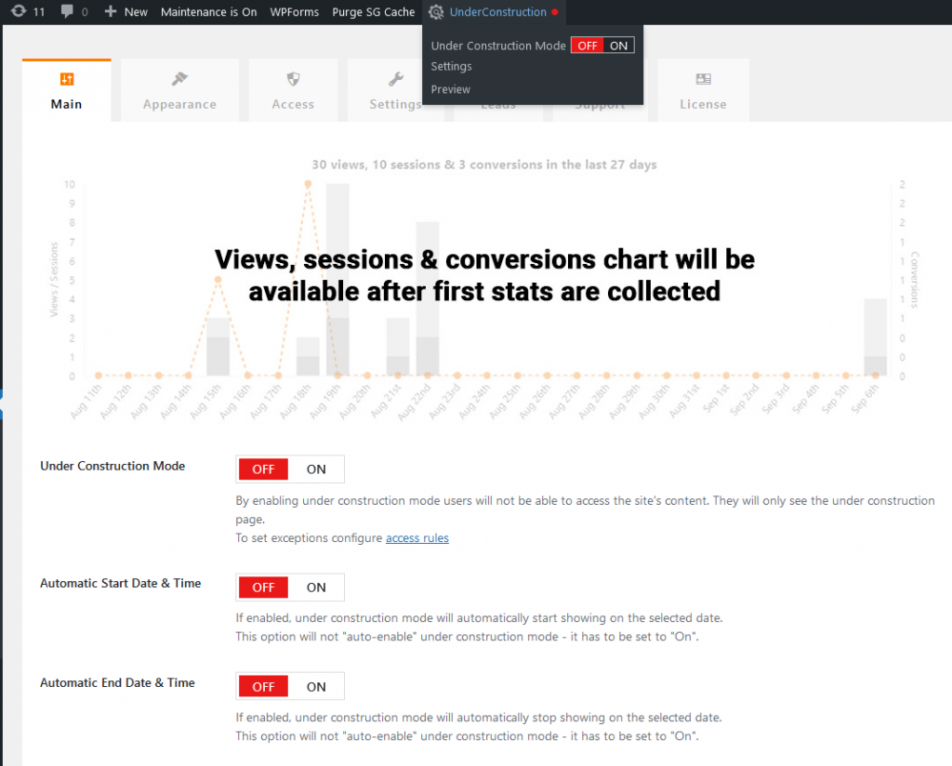
Task: Choose Preview in the UnderConstruction dropdown menu
Action: (451, 89)
